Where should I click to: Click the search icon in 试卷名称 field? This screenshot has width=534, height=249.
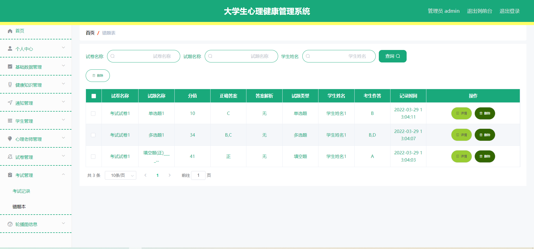pyautogui.click(x=113, y=56)
